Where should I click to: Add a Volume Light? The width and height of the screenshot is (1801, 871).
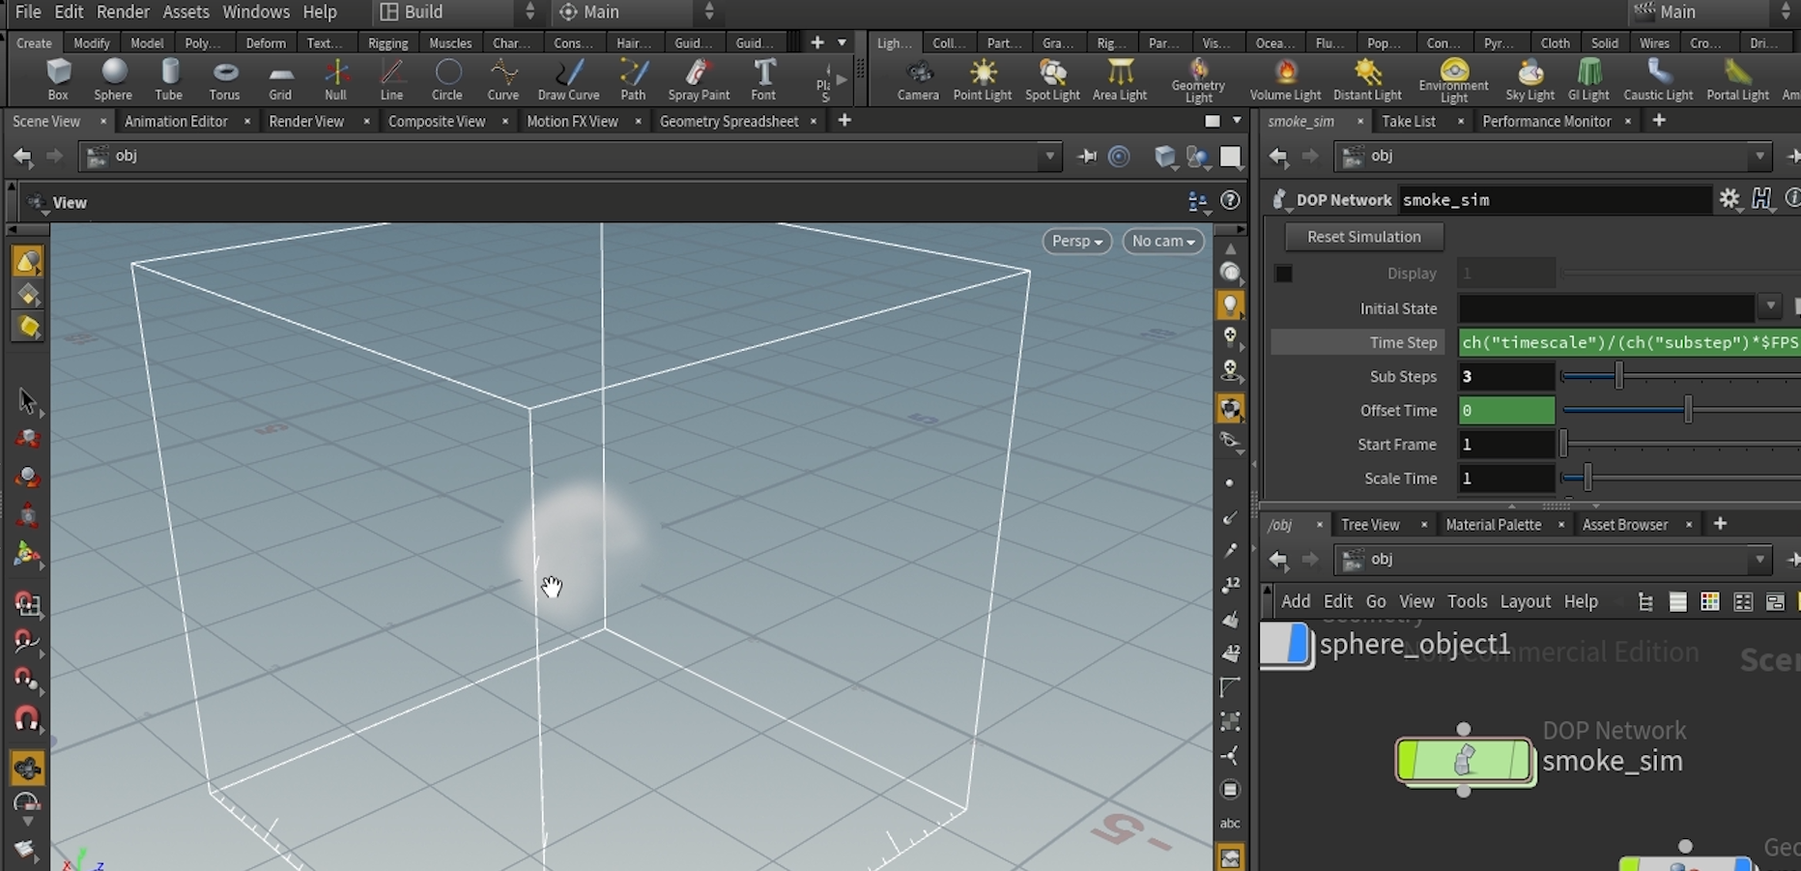coord(1285,79)
